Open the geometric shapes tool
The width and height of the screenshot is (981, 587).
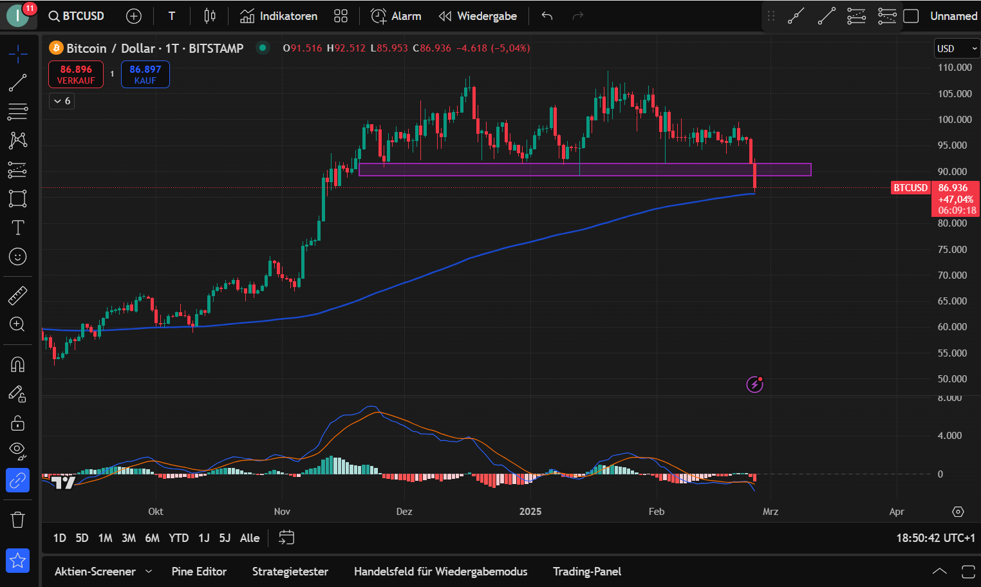18,199
